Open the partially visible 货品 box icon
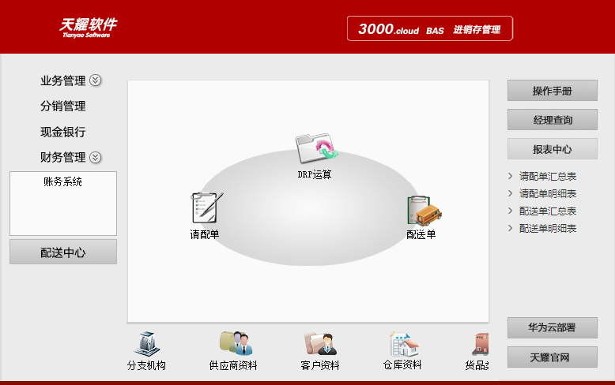The height and width of the screenshot is (385, 615). [481, 344]
